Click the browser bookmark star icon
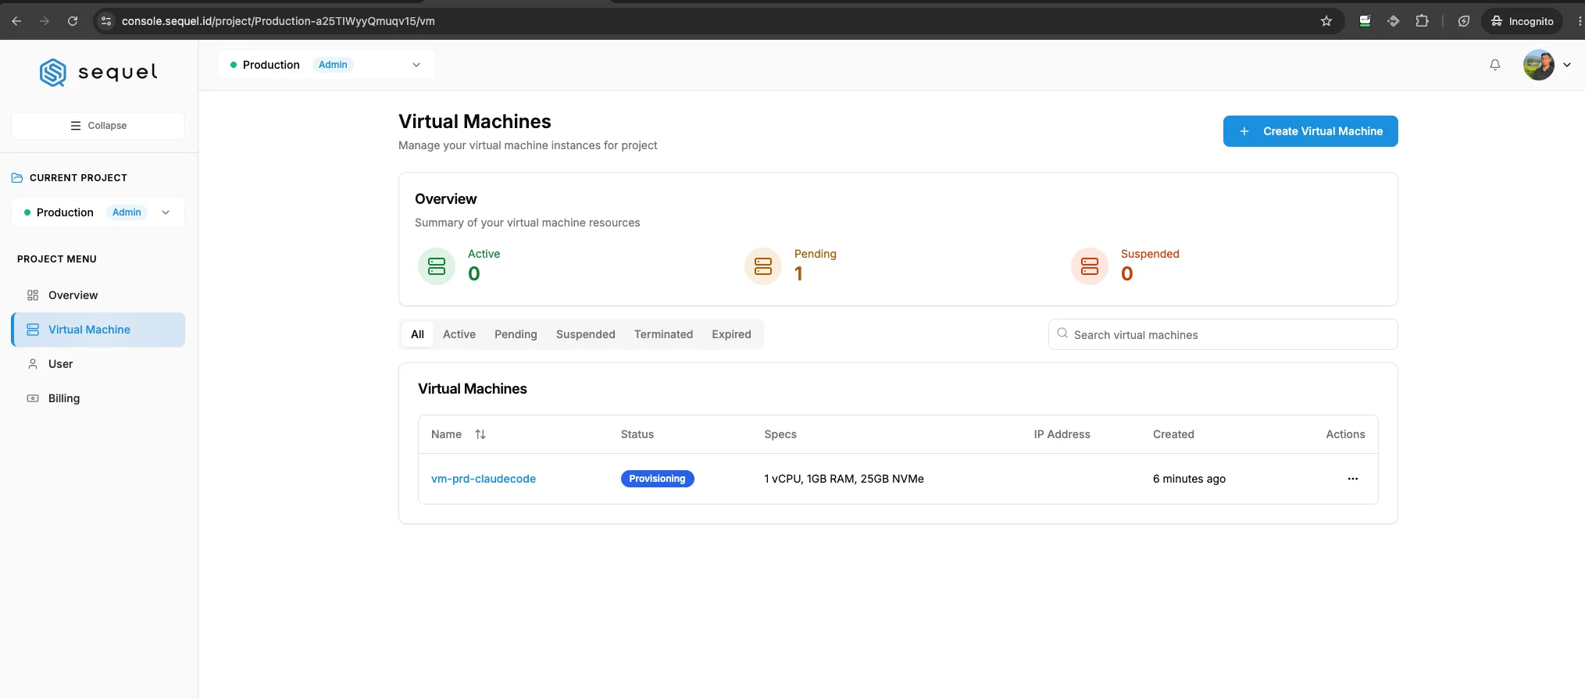Image resolution: width=1585 pixels, height=699 pixels. [x=1326, y=21]
